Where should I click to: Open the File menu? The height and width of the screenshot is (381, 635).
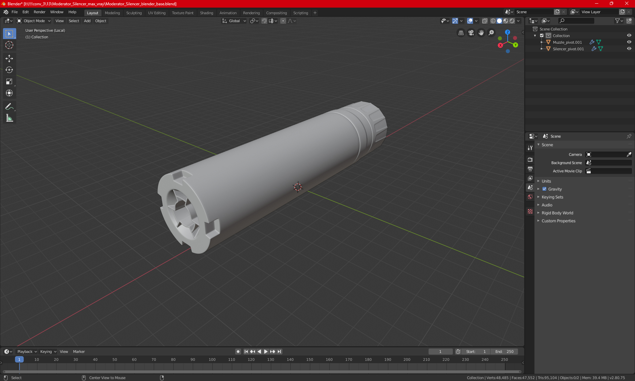pyautogui.click(x=15, y=12)
